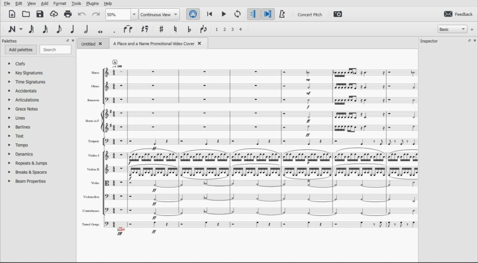478x263 pixels.
Task: Open the zoom level 50% dropdown
Action: 134,14
